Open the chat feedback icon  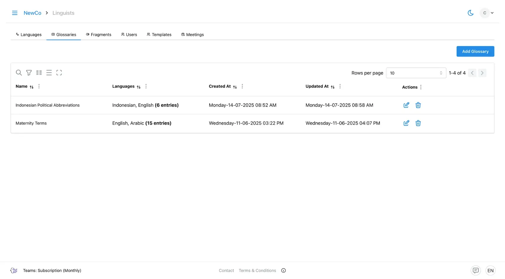coord(475,270)
